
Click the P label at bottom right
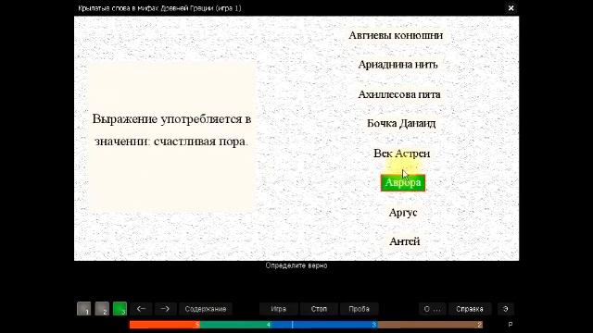[x=511, y=325]
